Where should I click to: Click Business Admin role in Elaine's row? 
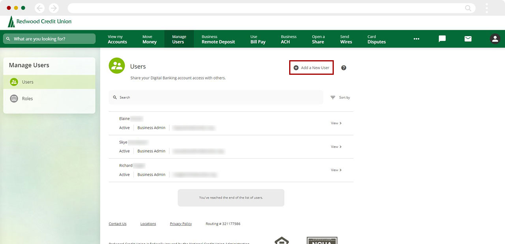pyautogui.click(x=151, y=128)
